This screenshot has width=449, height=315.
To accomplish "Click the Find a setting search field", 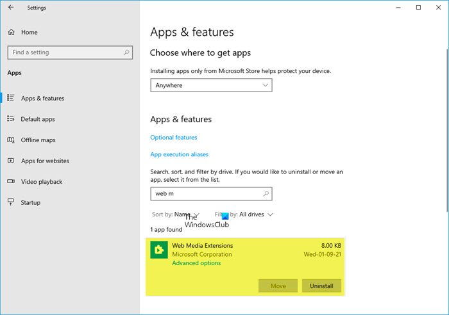I will pyautogui.click(x=70, y=52).
